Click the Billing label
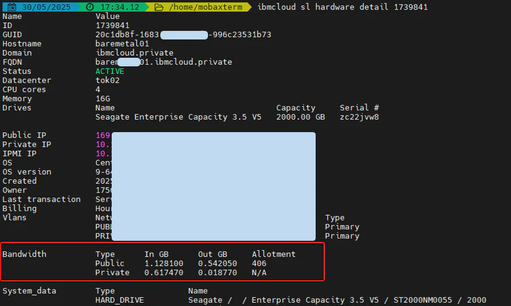 tap(19, 208)
